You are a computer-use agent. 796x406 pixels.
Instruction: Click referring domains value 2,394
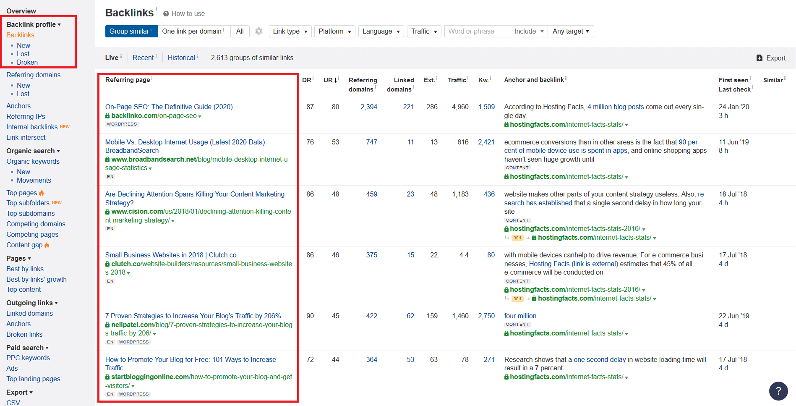pyautogui.click(x=369, y=107)
